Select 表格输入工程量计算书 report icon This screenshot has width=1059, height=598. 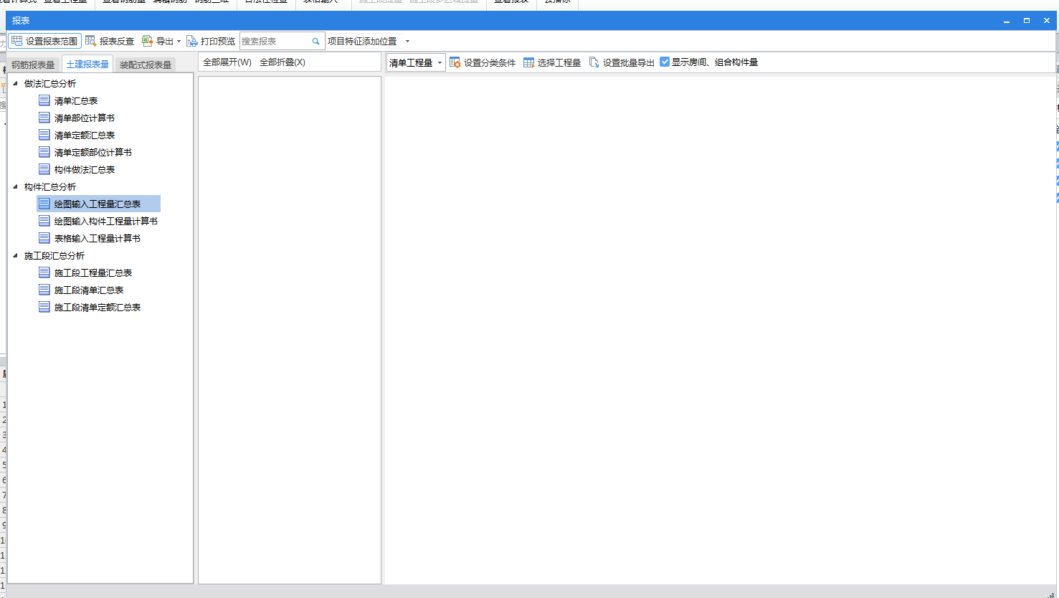(44, 238)
